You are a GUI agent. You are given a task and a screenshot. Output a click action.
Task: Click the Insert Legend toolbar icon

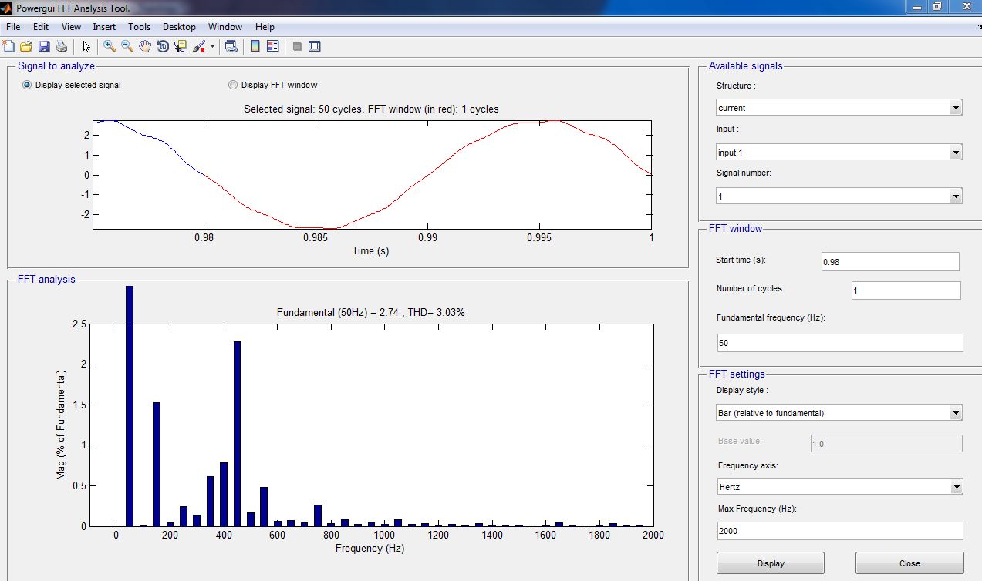pyautogui.click(x=272, y=47)
